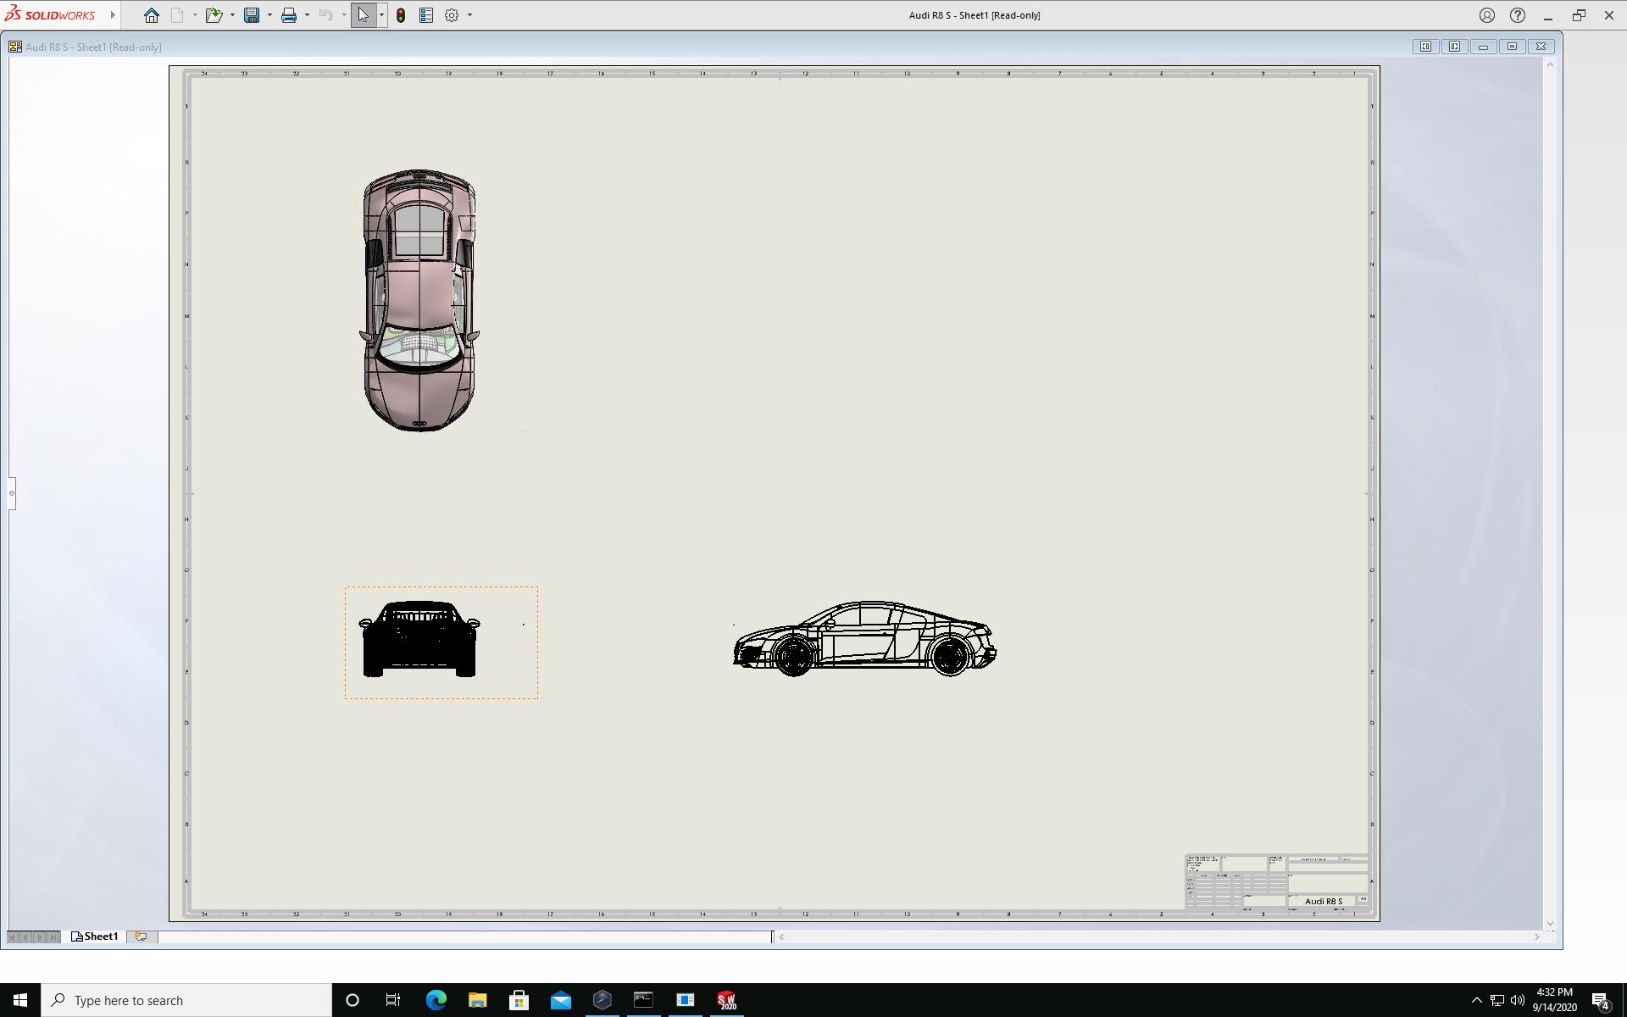Click the Save floppy disk icon
The width and height of the screenshot is (1627, 1017).
point(252,15)
